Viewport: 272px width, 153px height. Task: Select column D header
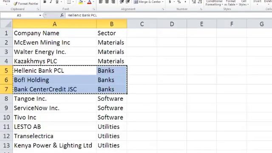[172, 24]
